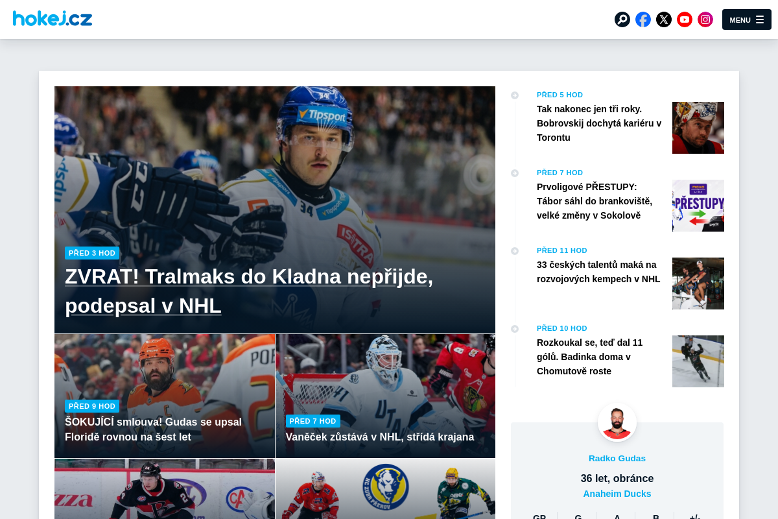Select the Přestupy thumbnail image
Screen dimensions: 778x519
[698, 206]
